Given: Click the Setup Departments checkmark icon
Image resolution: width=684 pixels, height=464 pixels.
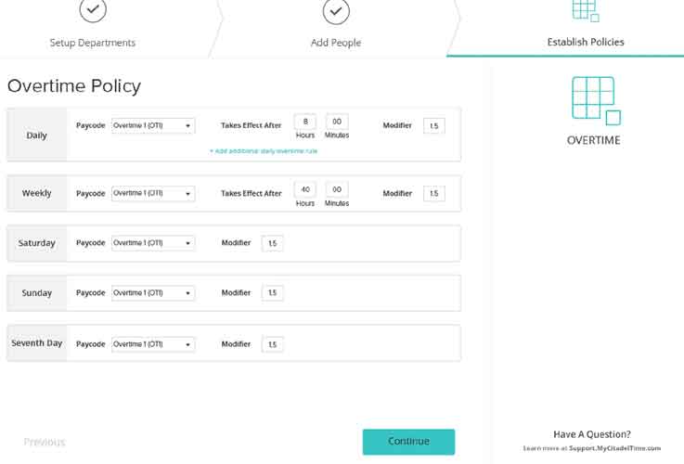Looking at the screenshot, I should (x=92, y=10).
